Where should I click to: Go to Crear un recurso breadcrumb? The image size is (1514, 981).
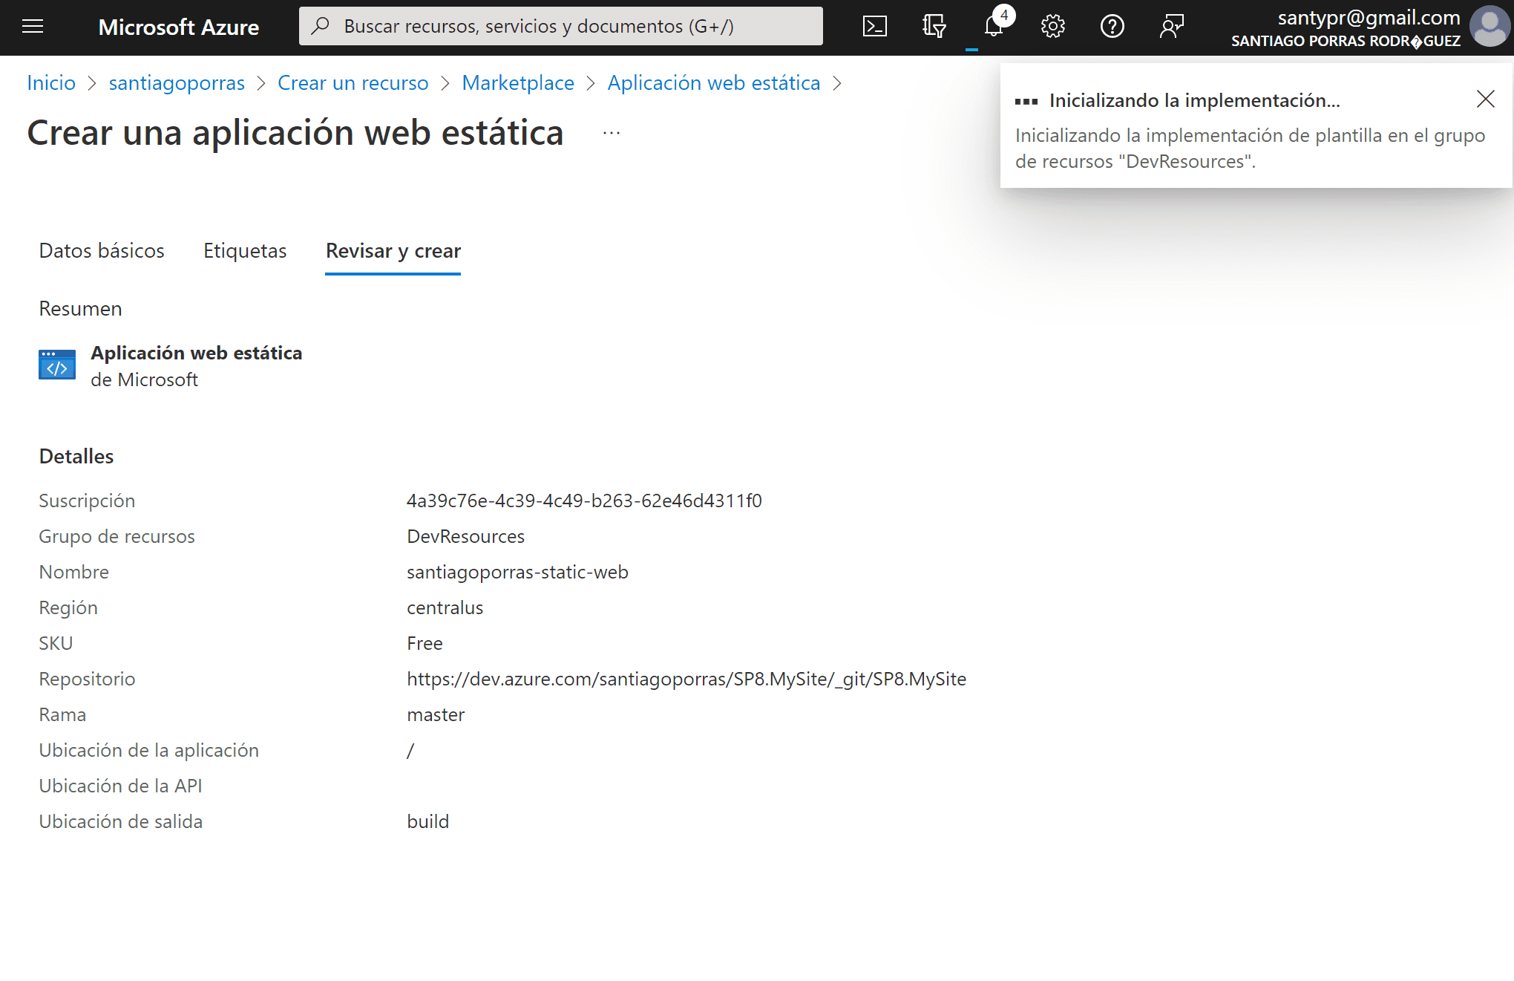coord(353,83)
